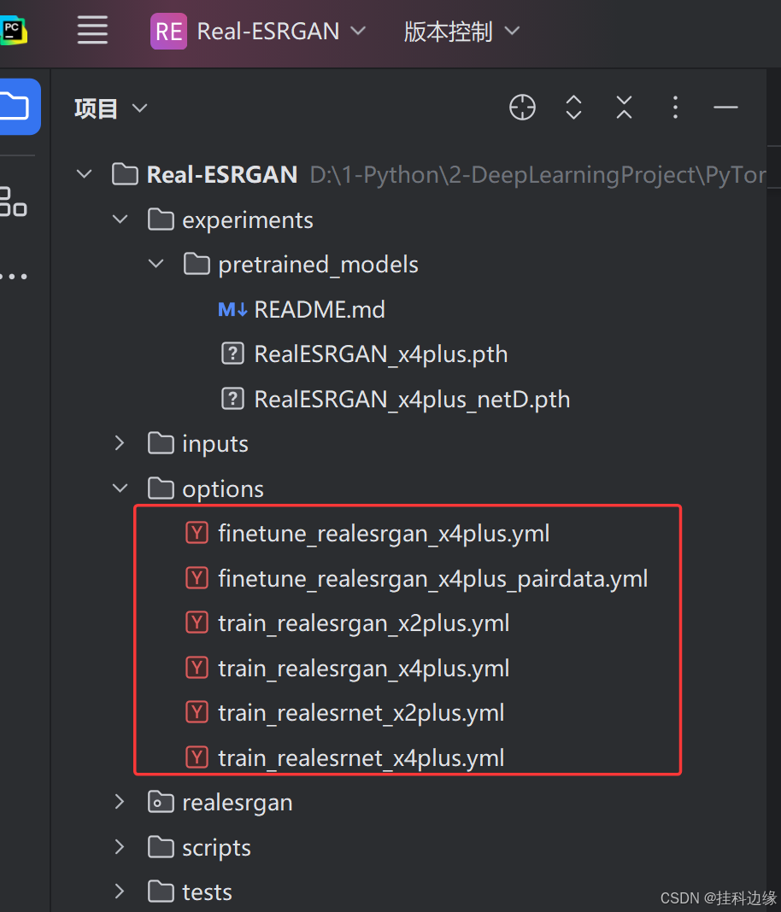Collapse the experiments folder
This screenshot has height=912, width=781.
[120, 219]
